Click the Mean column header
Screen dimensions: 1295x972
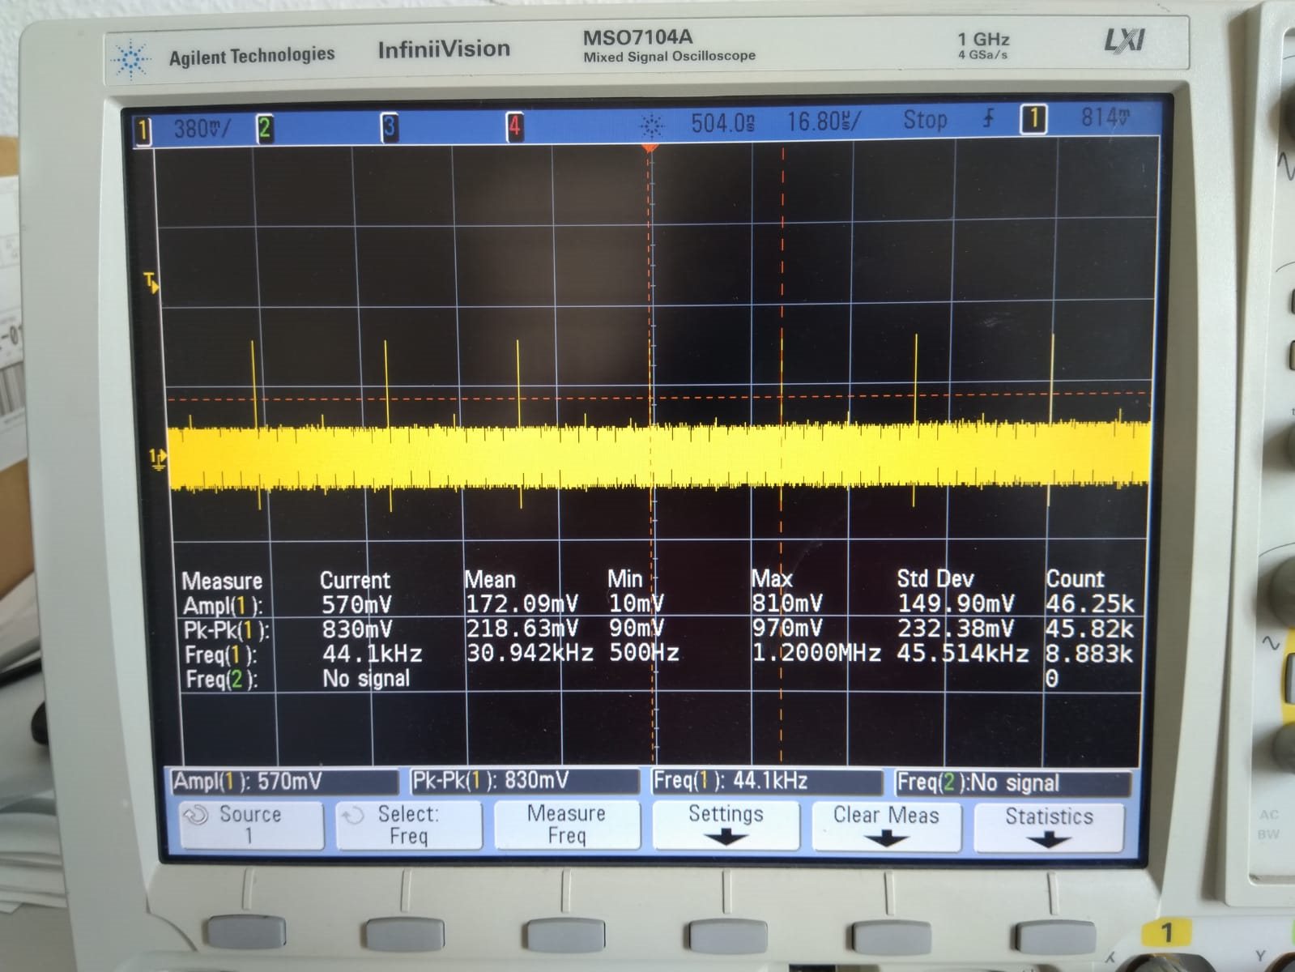pos(490,579)
